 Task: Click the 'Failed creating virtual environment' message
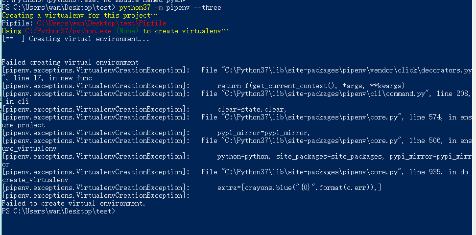point(71,63)
